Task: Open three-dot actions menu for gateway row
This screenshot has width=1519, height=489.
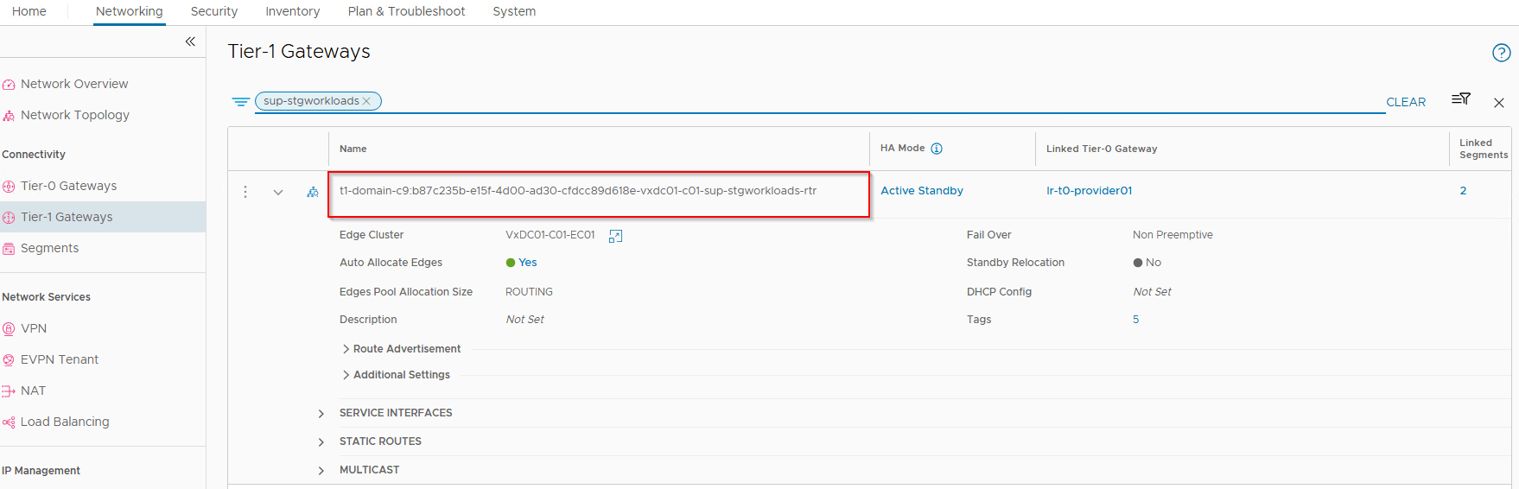Action: click(245, 192)
